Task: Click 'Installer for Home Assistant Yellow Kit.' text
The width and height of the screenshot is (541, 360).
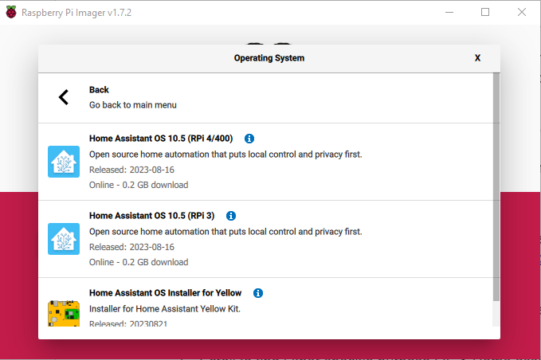Action: point(165,308)
